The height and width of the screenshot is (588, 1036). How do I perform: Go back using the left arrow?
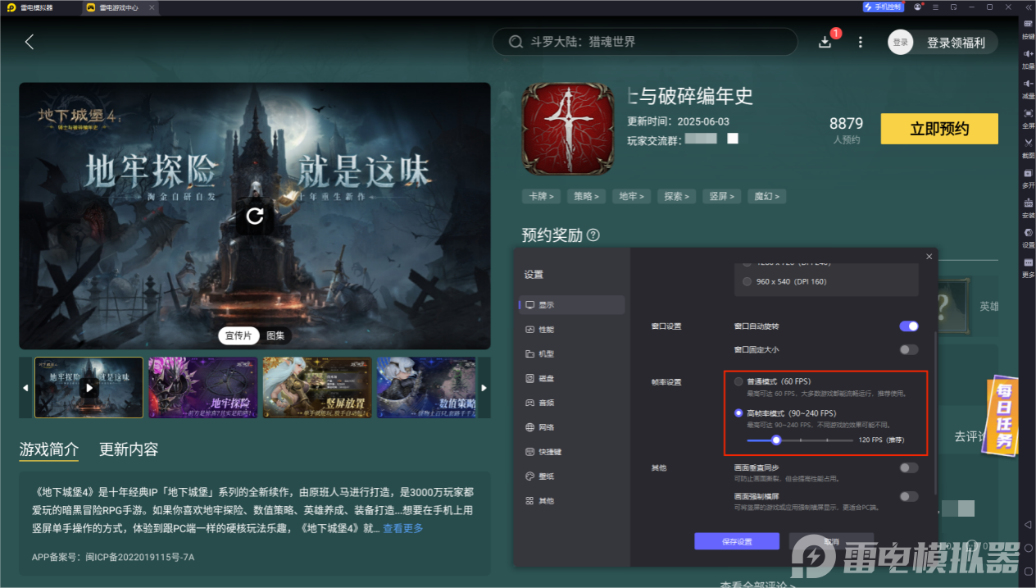coord(30,42)
